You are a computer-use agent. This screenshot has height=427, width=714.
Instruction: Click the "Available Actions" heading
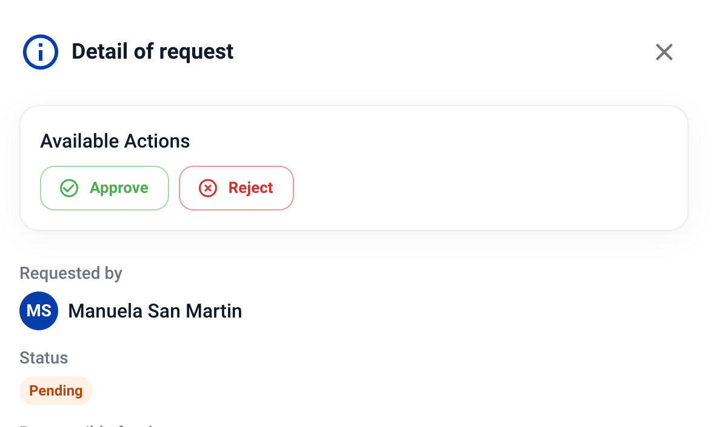[115, 142]
